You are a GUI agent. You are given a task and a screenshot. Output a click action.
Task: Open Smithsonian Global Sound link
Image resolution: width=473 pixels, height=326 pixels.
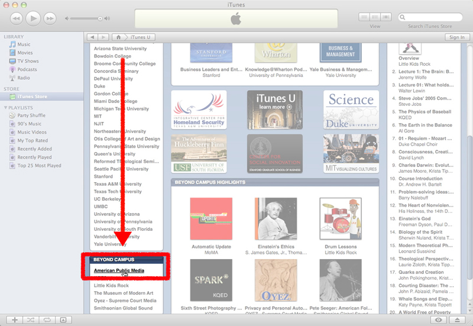pos(123,308)
